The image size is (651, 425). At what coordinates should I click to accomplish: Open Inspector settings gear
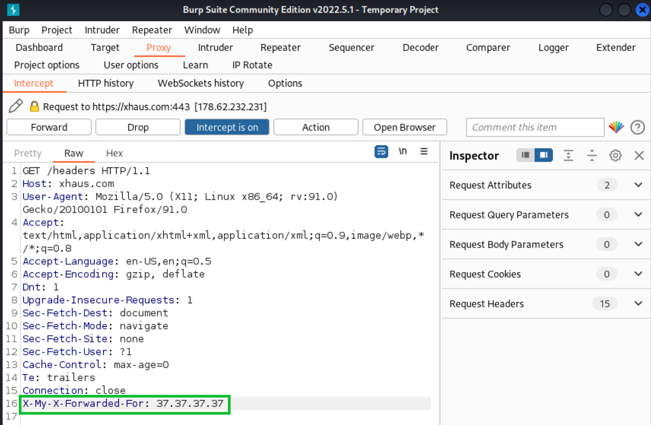(x=615, y=155)
